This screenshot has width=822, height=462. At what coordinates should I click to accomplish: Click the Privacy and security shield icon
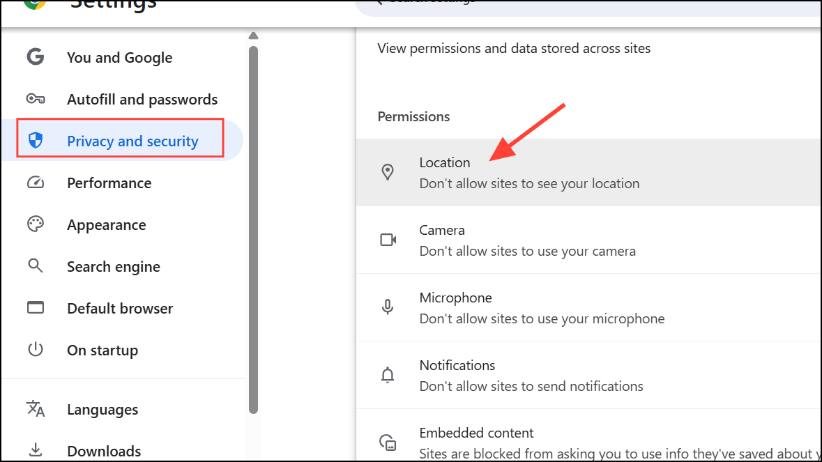pos(37,141)
